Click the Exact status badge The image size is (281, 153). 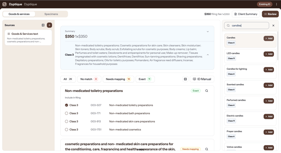coord(195,91)
